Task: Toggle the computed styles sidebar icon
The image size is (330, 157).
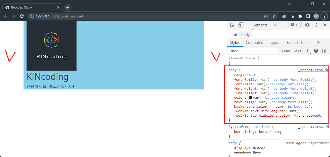Action: [324, 51]
